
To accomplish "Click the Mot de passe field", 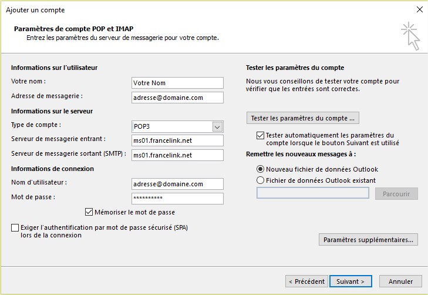I will pyautogui.click(x=177, y=199).
